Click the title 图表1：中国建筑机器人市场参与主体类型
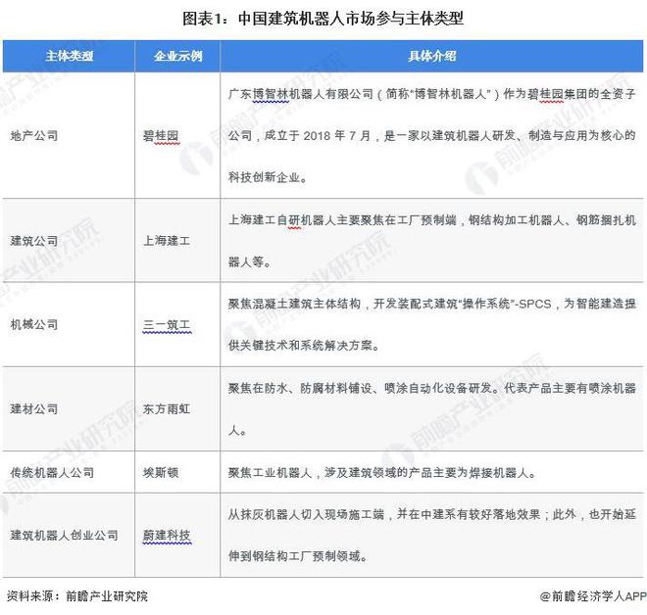 click(x=323, y=19)
